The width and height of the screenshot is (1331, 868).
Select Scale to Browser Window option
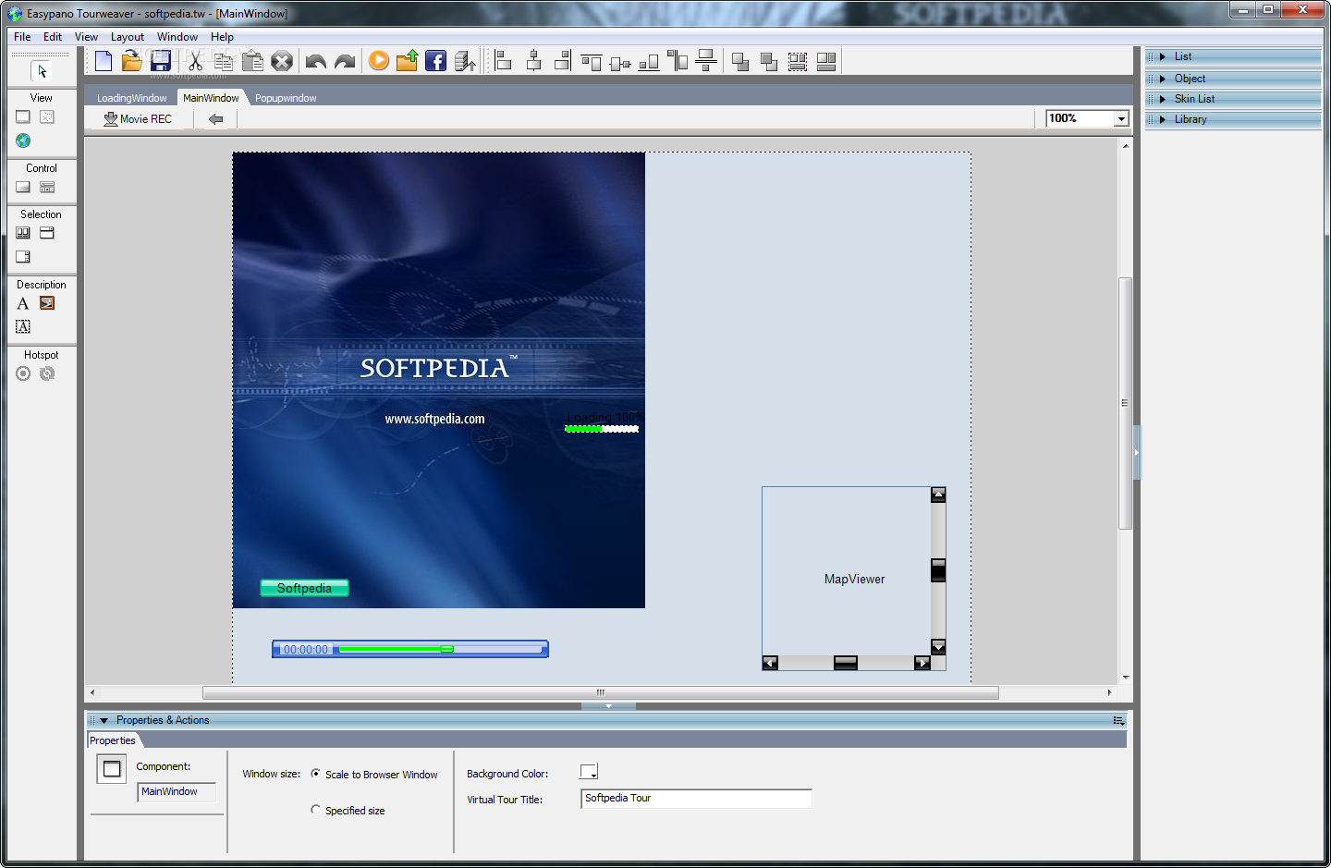[x=316, y=774]
